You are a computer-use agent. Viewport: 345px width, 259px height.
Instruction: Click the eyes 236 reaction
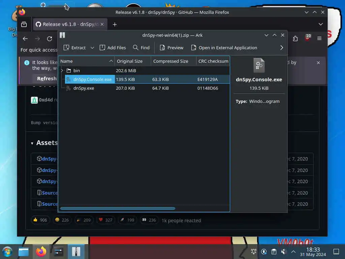(149, 220)
